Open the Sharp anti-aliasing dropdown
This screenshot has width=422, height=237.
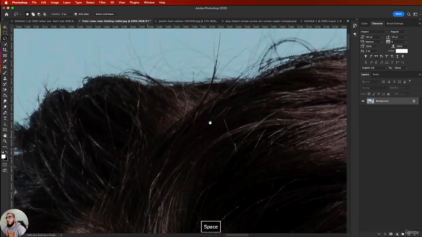pyautogui.click(x=401, y=68)
